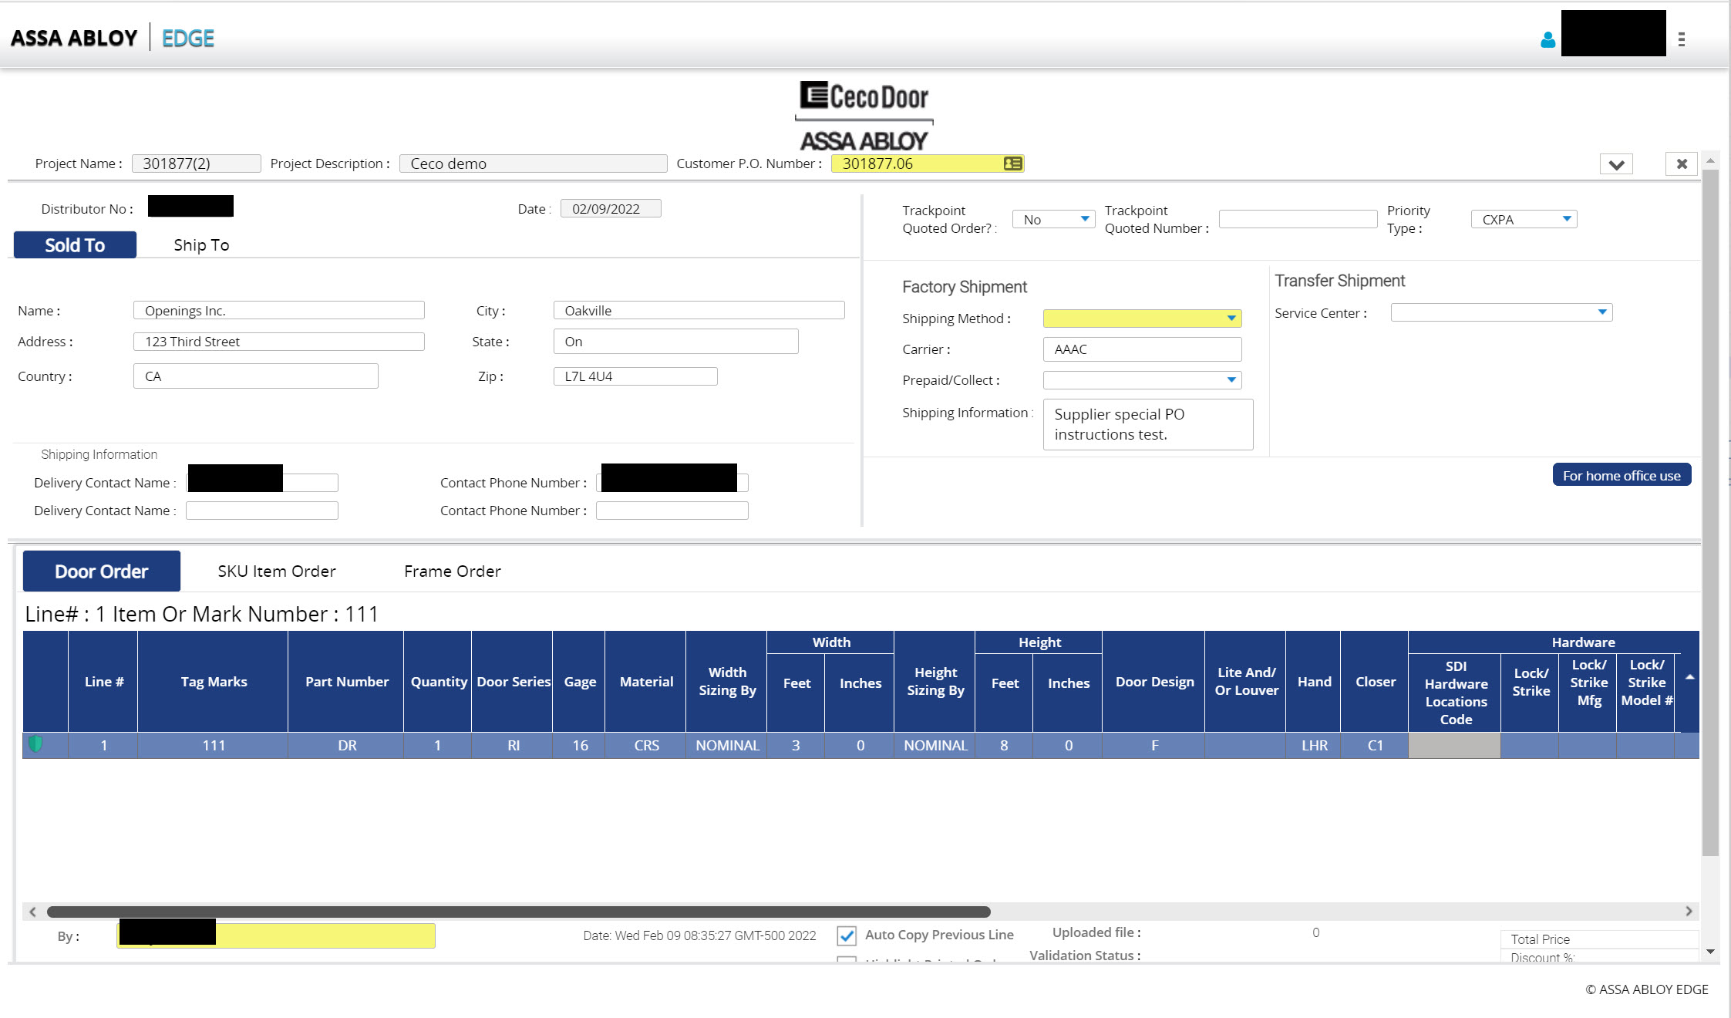Click the Tag Marks cell 111
The image size is (1731, 1018).
(214, 745)
